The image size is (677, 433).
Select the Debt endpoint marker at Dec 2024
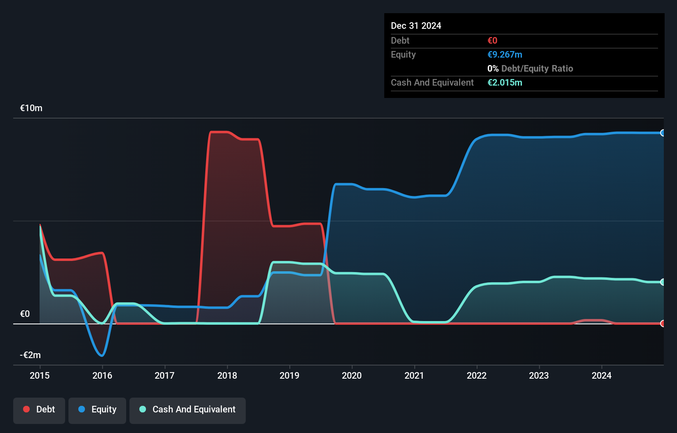pos(663,324)
